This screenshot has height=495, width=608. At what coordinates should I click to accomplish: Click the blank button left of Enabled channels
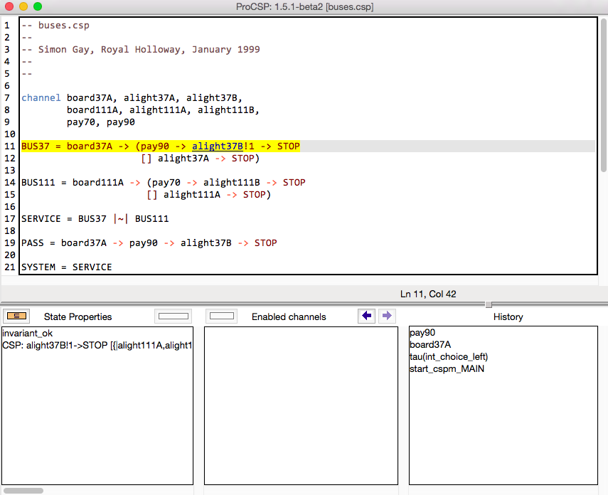pyautogui.click(x=223, y=316)
